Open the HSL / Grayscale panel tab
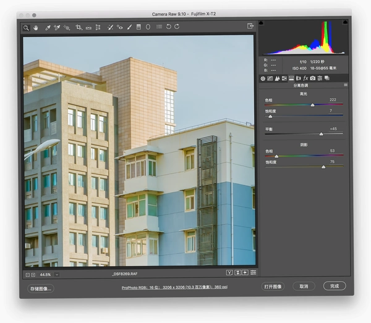 pyautogui.click(x=284, y=78)
